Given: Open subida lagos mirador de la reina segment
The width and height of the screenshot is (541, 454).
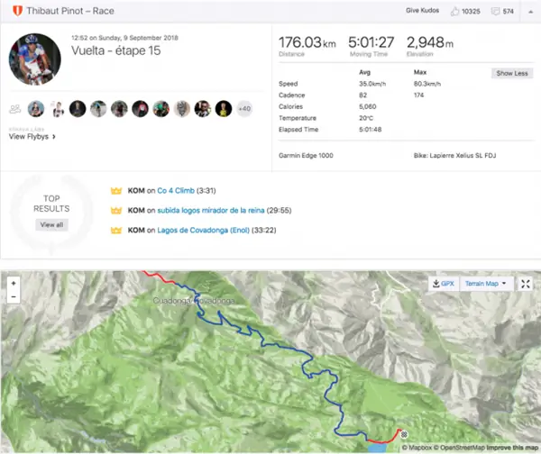Looking at the screenshot, I should click(x=211, y=210).
